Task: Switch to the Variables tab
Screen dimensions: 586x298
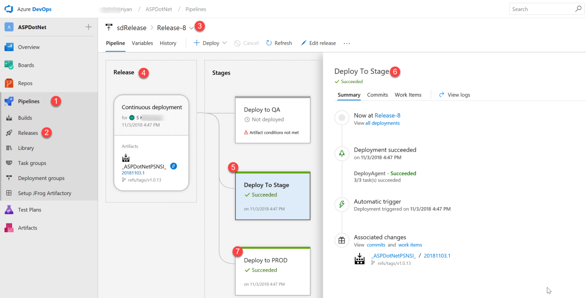Action: click(x=142, y=43)
